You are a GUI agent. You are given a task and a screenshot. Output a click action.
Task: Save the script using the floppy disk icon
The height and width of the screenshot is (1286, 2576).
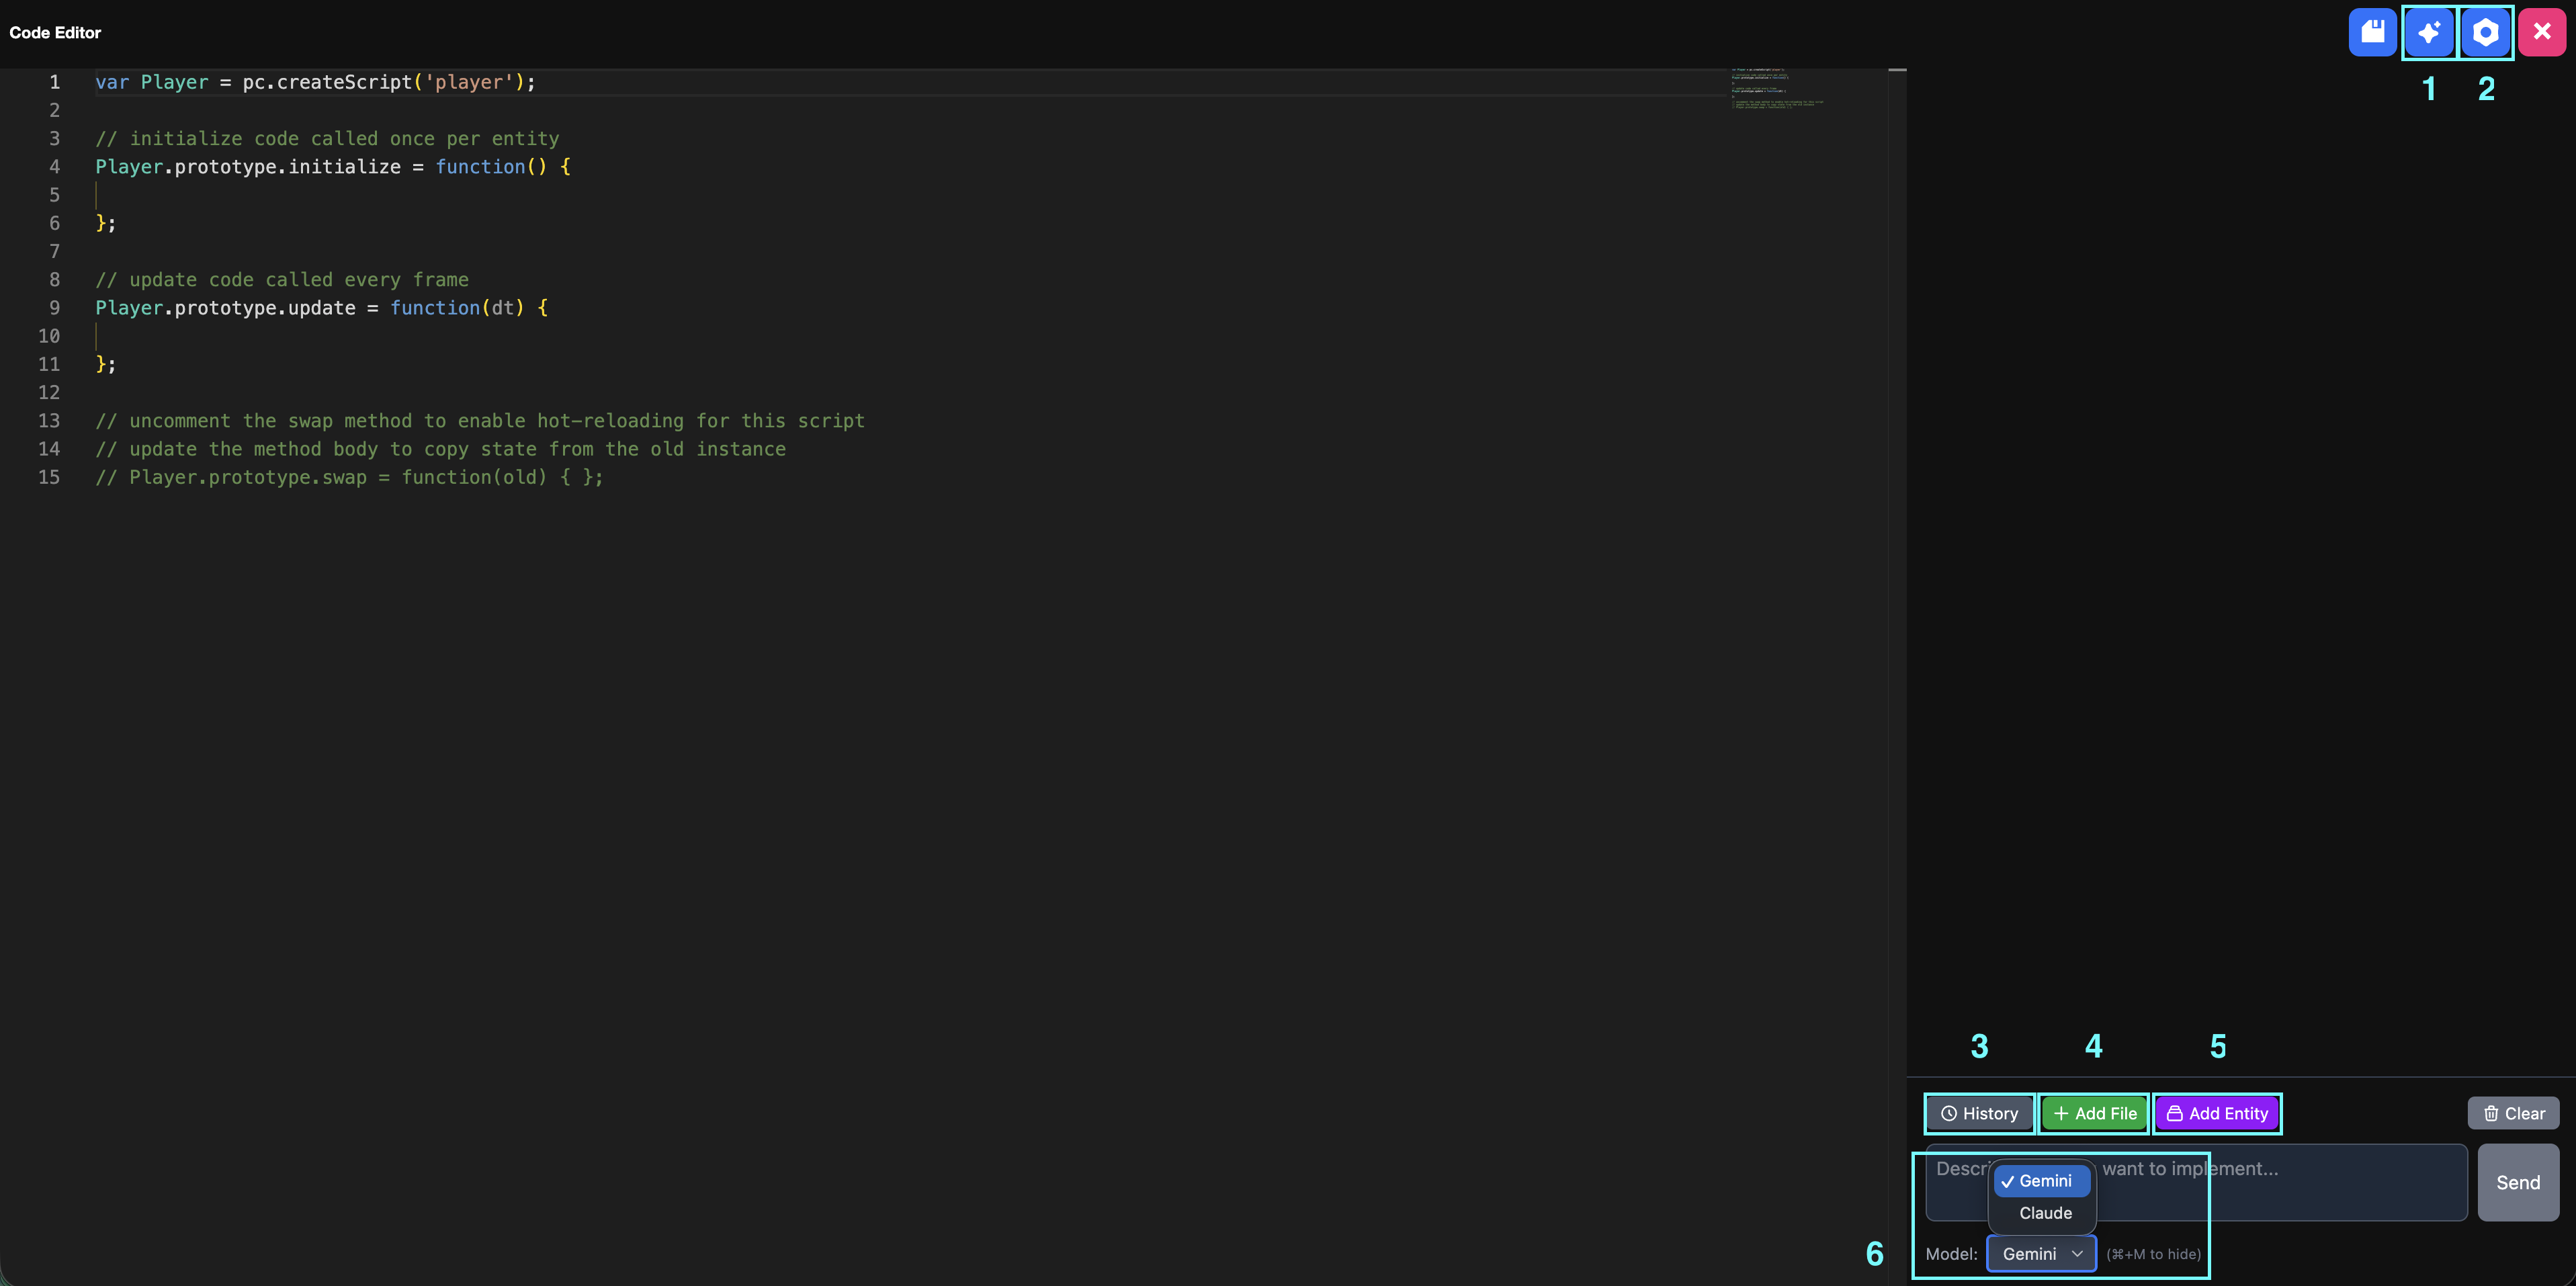(x=2373, y=31)
